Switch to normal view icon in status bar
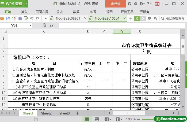Image resolution: width=187 pixels, height=122 pixels. pos(87,119)
